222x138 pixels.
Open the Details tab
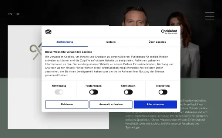(x=111, y=42)
